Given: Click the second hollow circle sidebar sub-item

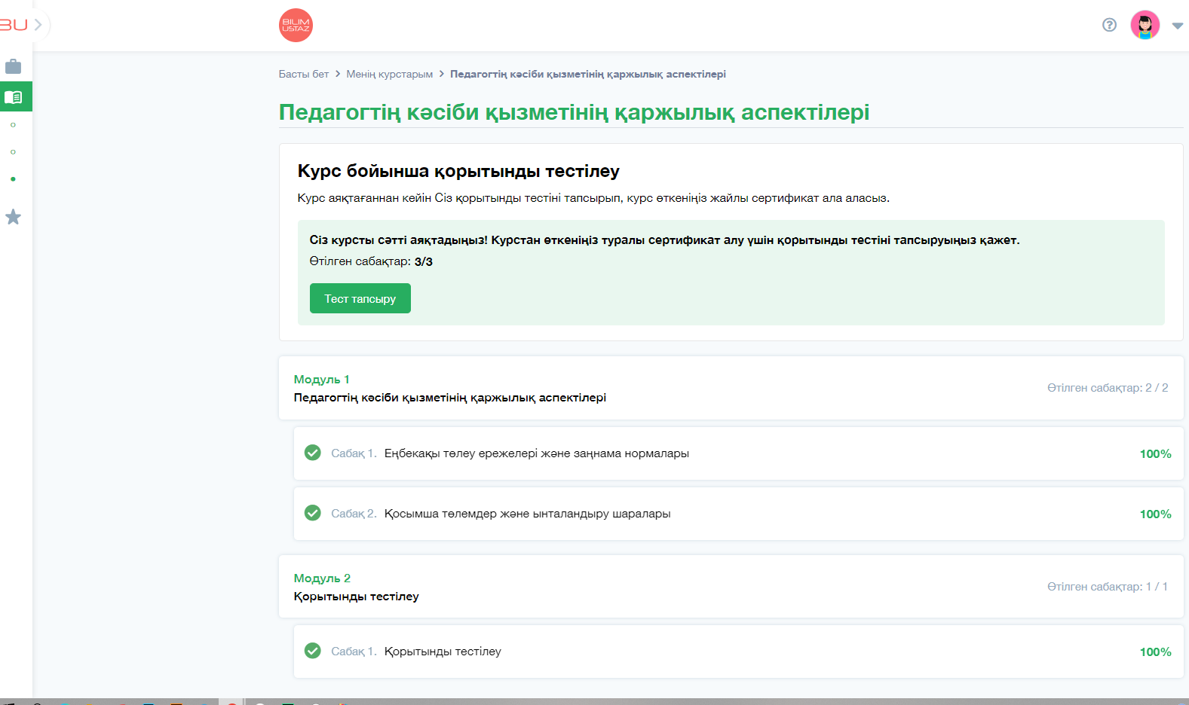Looking at the screenshot, I should coord(13,151).
